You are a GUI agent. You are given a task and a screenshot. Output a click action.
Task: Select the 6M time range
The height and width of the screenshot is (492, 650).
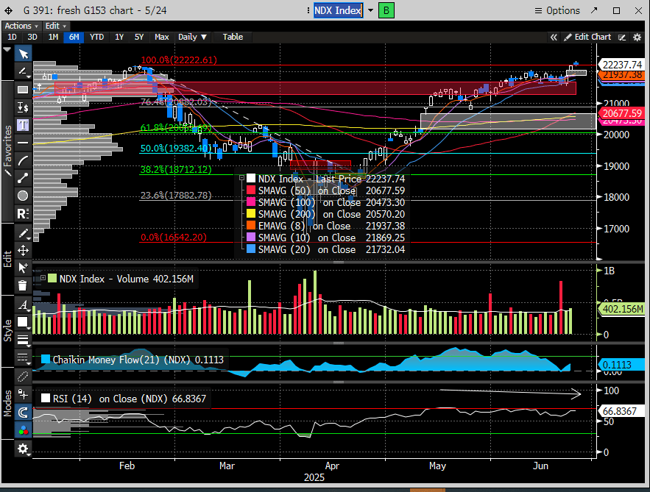click(x=74, y=37)
